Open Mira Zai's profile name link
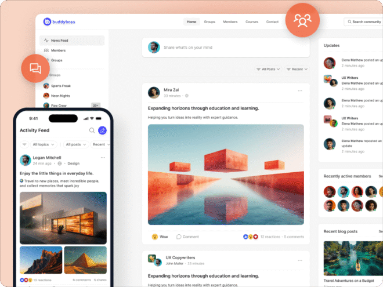Screen dimensions: 383x287 (x=171, y=90)
